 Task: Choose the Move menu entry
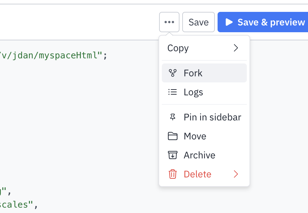pos(195,136)
